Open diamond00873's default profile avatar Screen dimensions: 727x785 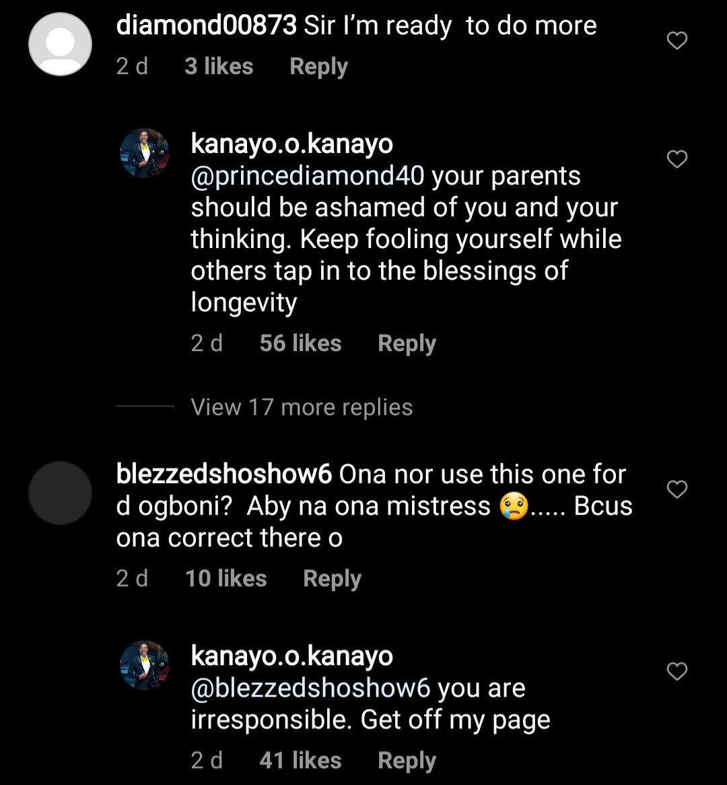click(x=61, y=44)
